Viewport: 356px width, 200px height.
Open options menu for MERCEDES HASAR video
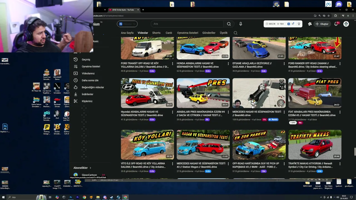click(284, 112)
